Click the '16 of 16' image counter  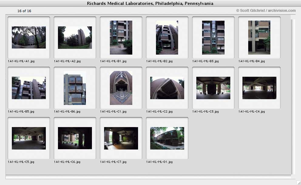click(24, 11)
